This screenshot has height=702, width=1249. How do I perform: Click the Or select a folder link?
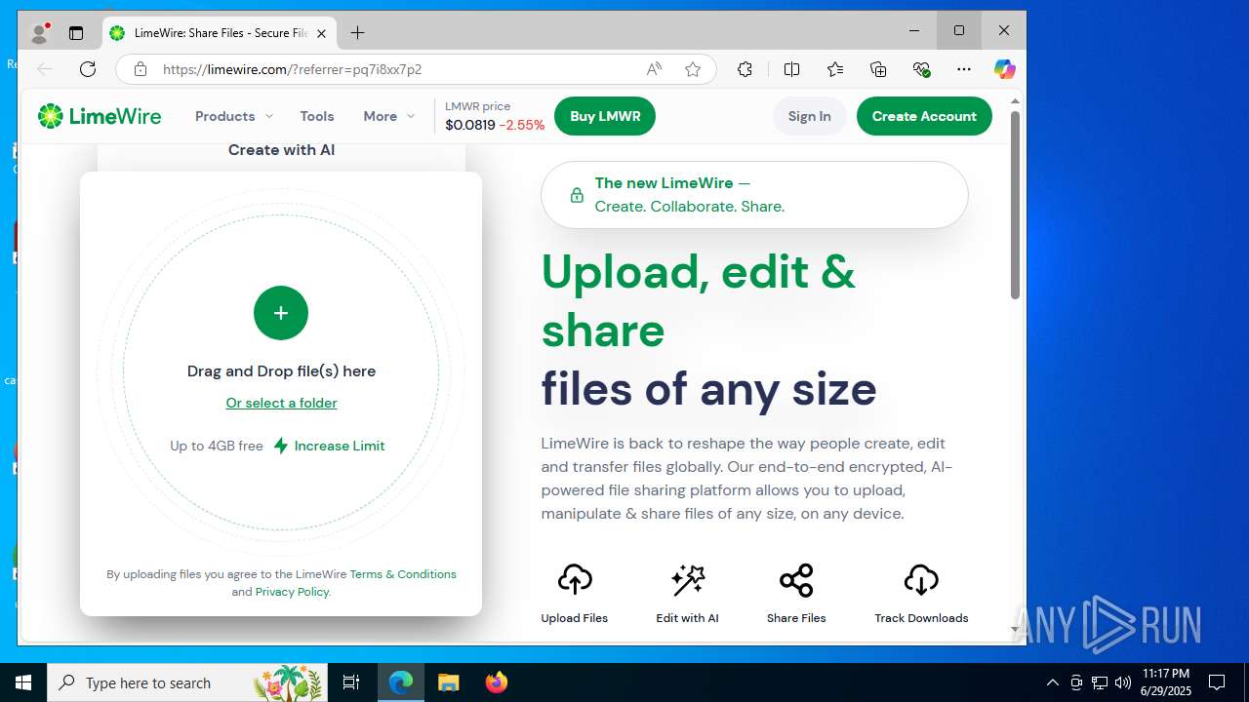click(x=281, y=403)
